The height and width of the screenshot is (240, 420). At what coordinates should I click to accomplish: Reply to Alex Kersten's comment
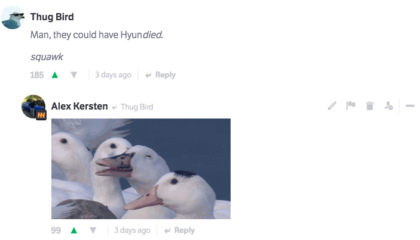(179, 230)
